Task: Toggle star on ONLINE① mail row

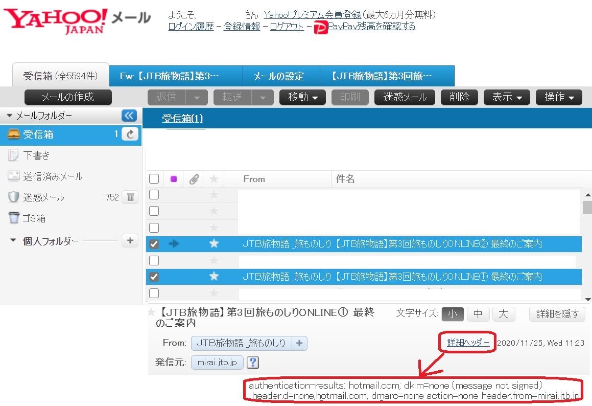Action: pyautogui.click(x=214, y=276)
